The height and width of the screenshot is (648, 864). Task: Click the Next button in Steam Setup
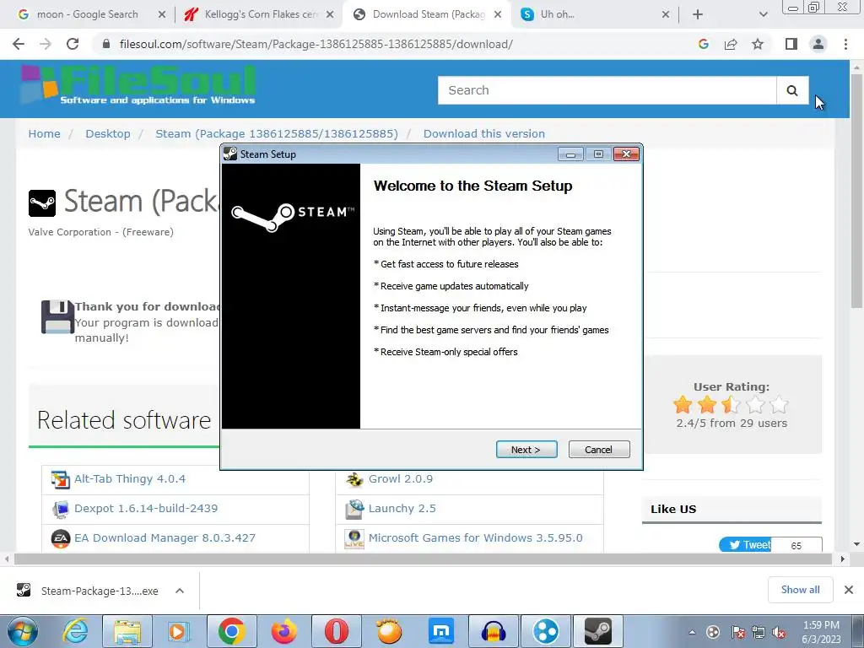coord(526,449)
